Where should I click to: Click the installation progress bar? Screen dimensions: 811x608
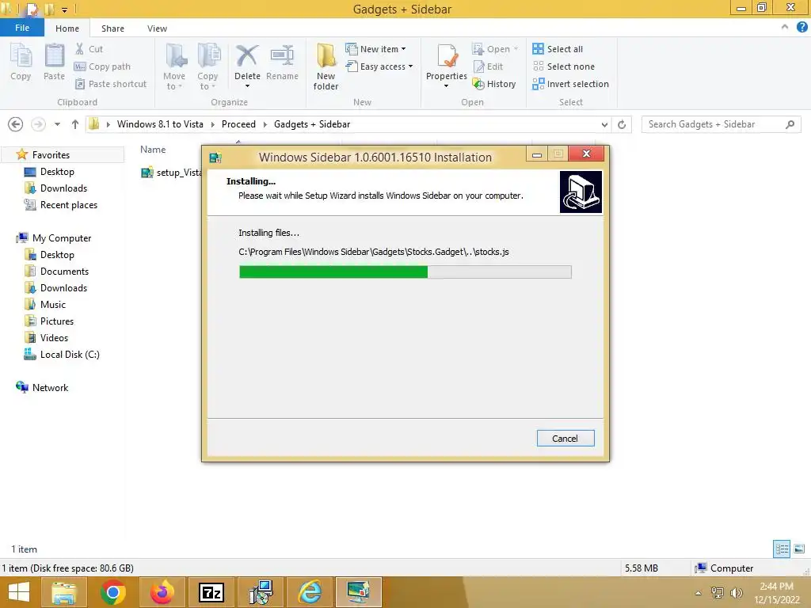click(x=405, y=272)
